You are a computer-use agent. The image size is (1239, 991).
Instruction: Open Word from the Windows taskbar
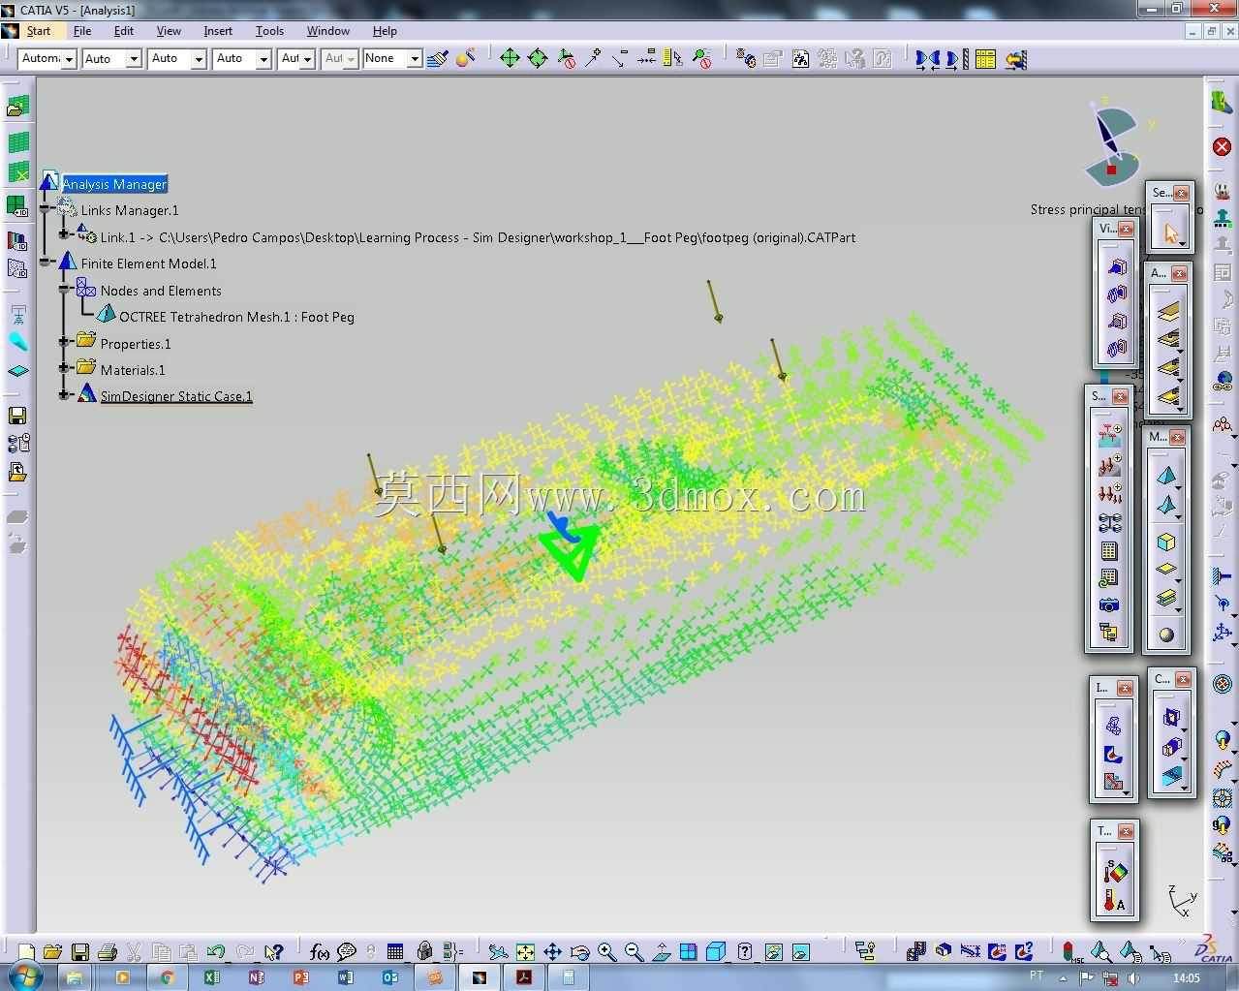(345, 977)
